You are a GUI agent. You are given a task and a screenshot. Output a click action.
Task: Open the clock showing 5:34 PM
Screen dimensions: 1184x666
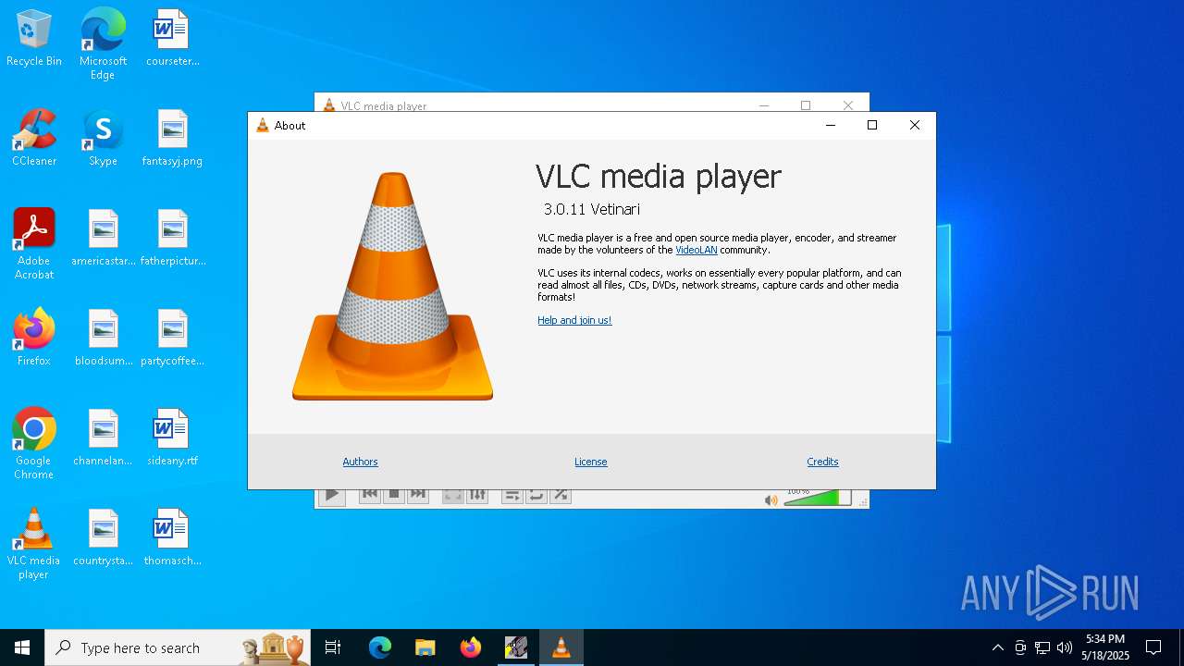coord(1105,647)
